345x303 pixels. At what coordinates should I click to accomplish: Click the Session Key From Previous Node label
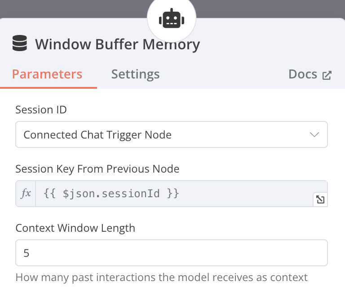(x=97, y=169)
